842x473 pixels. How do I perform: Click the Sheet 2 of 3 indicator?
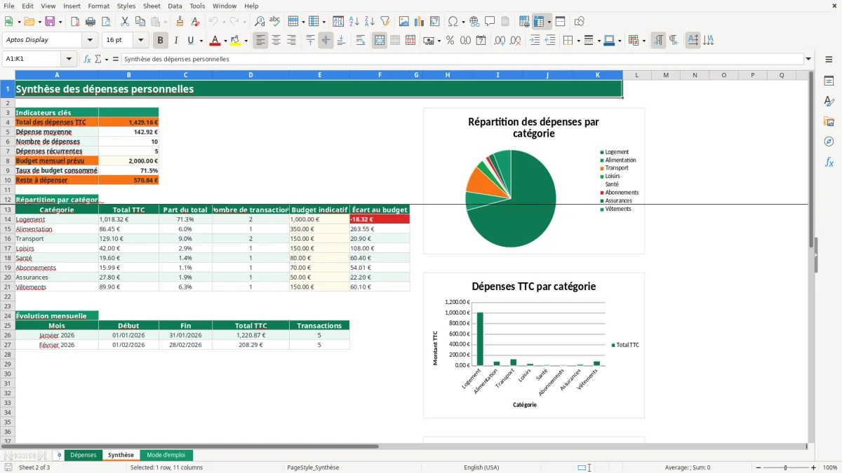[34, 467]
